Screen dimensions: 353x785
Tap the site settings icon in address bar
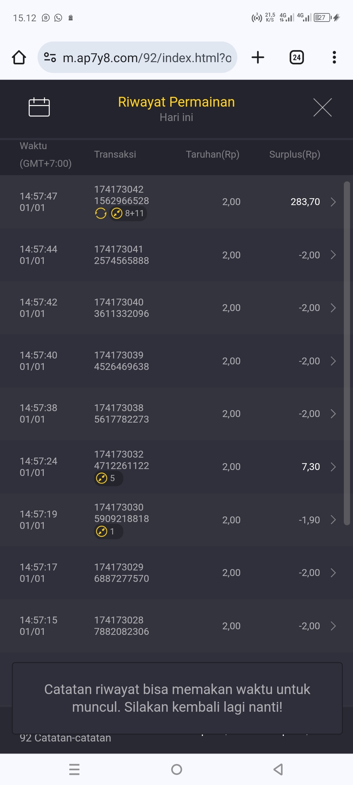pyautogui.click(x=50, y=57)
